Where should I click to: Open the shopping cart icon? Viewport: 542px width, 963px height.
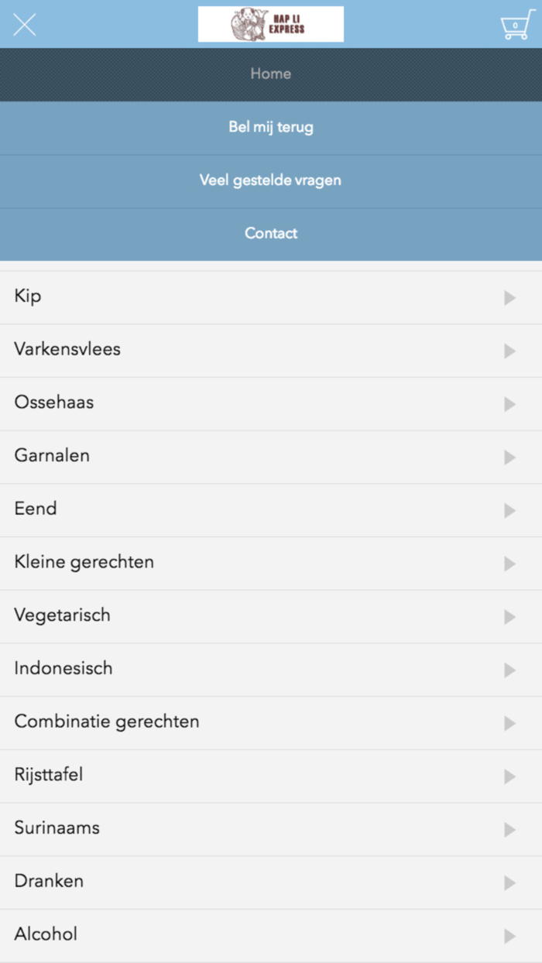coord(516,25)
